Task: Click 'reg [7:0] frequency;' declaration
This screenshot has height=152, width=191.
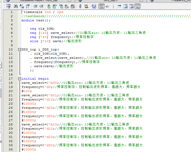Action: pos(50,37)
